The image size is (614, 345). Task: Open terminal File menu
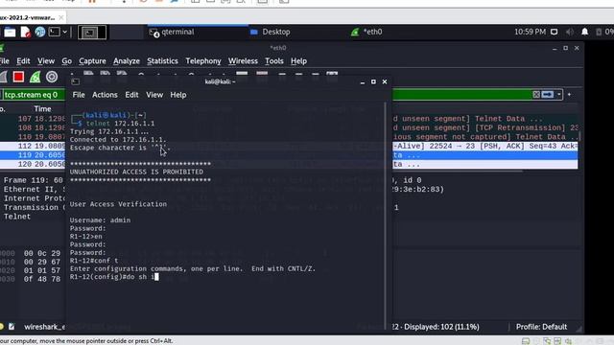[x=79, y=95]
